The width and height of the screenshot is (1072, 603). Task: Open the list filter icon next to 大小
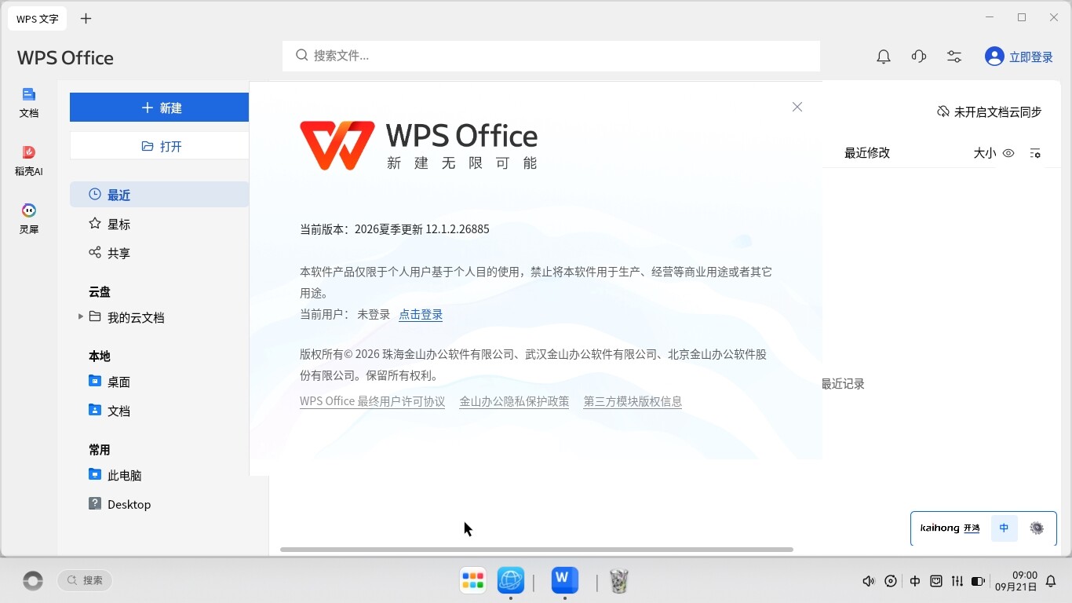coord(1035,153)
